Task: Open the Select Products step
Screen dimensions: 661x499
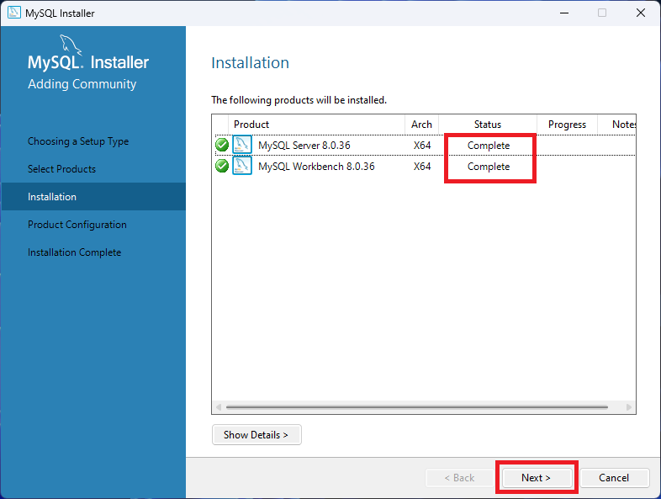Action: click(x=61, y=169)
